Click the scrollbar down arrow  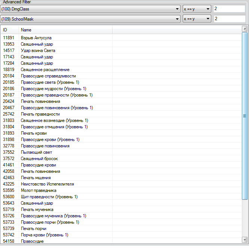pos(245,239)
